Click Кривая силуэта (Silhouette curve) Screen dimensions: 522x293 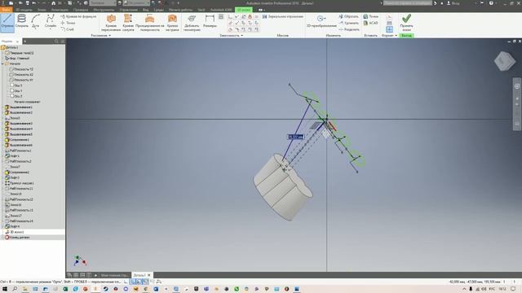128,23
